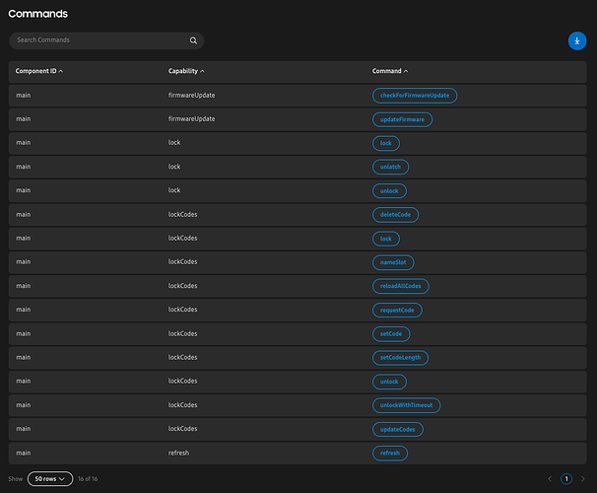597x493 pixels.
Task: Run the updateFirmware command
Action: click(402, 119)
